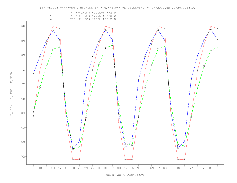Image resolution: width=237 pixels, height=183 pixels.
Task: Click y-axis tick value 80
Action: [x=23, y=55]
